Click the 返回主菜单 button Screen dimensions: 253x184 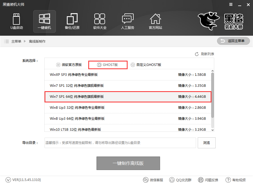[233, 41]
